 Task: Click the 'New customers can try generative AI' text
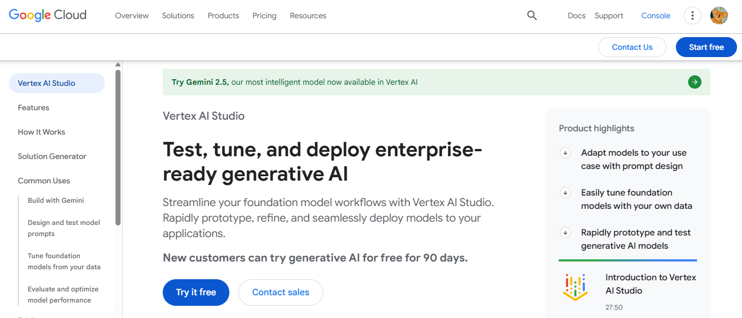tap(315, 258)
